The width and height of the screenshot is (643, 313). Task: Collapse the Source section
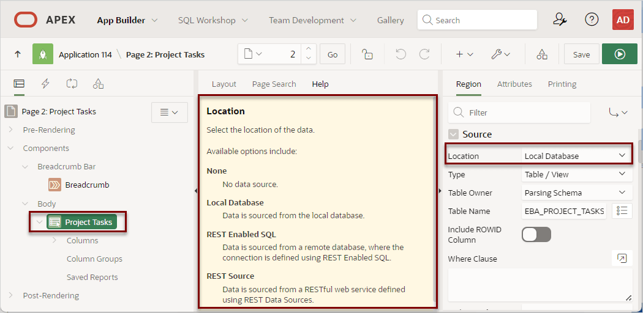coord(453,134)
